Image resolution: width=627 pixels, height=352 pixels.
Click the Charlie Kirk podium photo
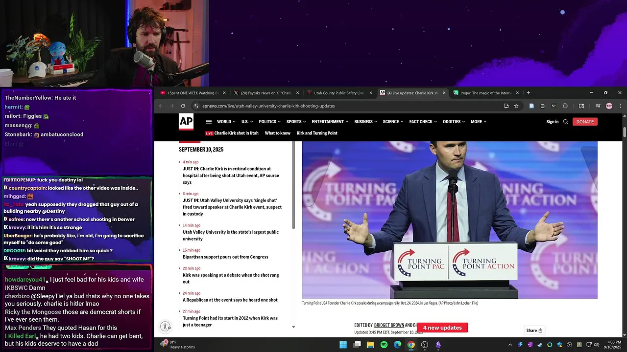(x=450, y=220)
